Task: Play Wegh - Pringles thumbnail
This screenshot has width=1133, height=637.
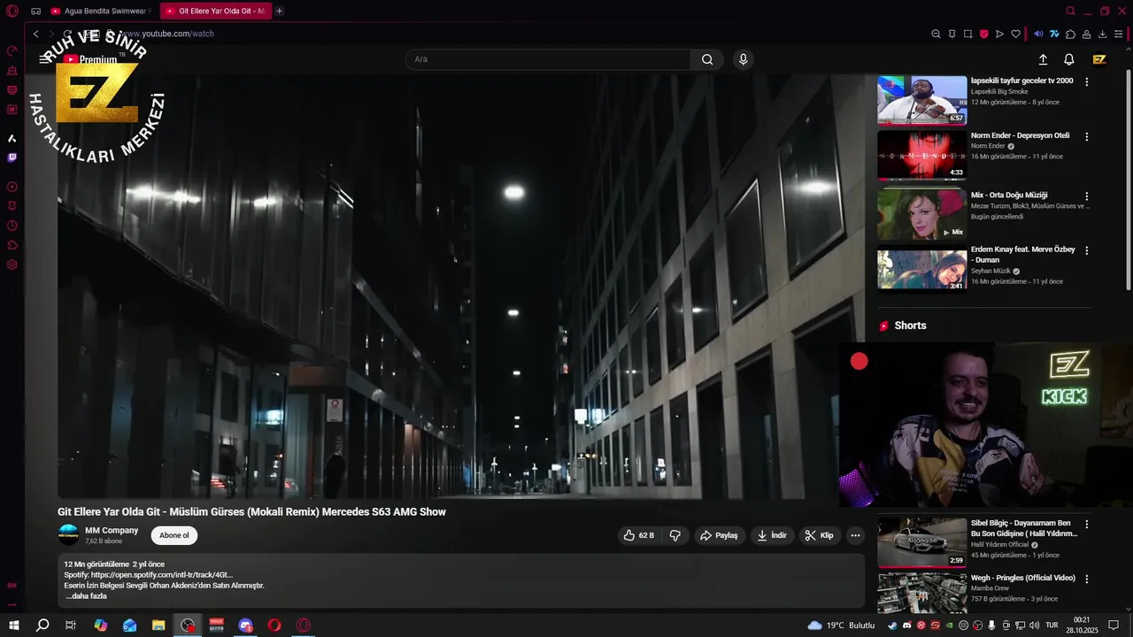Action: click(x=922, y=593)
